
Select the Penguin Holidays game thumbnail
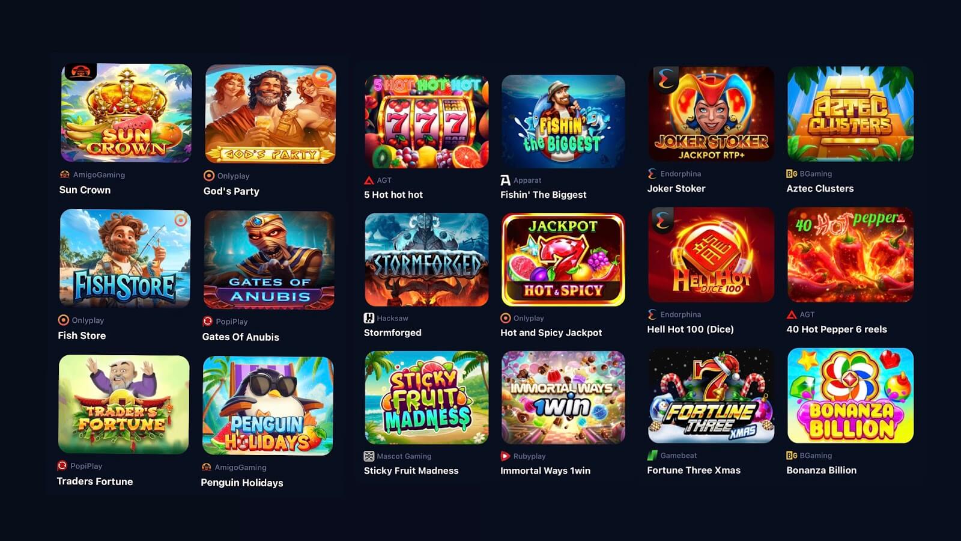click(x=268, y=406)
